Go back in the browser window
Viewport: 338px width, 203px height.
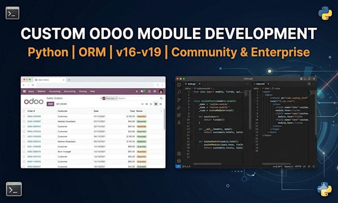[24, 85]
